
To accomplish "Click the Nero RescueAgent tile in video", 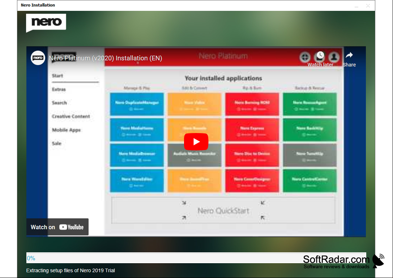I will tap(310, 104).
